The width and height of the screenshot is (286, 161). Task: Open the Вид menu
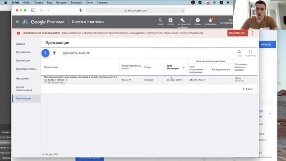pyautogui.click(x=49, y=3)
